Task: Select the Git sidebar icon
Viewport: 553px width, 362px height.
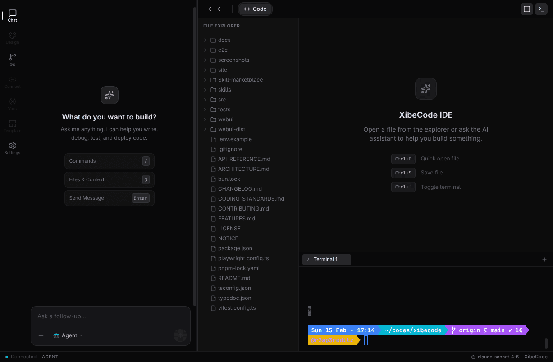Action: (12, 58)
